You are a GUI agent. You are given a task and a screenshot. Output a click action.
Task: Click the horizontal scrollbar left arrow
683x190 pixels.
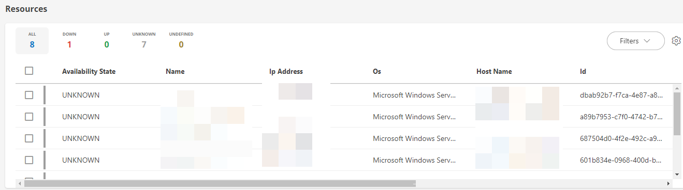(x=20, y=183)
